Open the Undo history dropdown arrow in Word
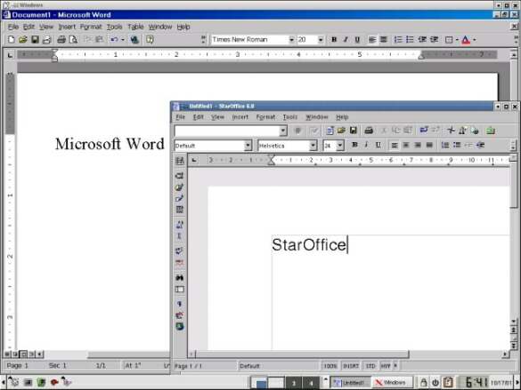The width and height of the screenshot is (521, 390). click(x=123, y=40)
